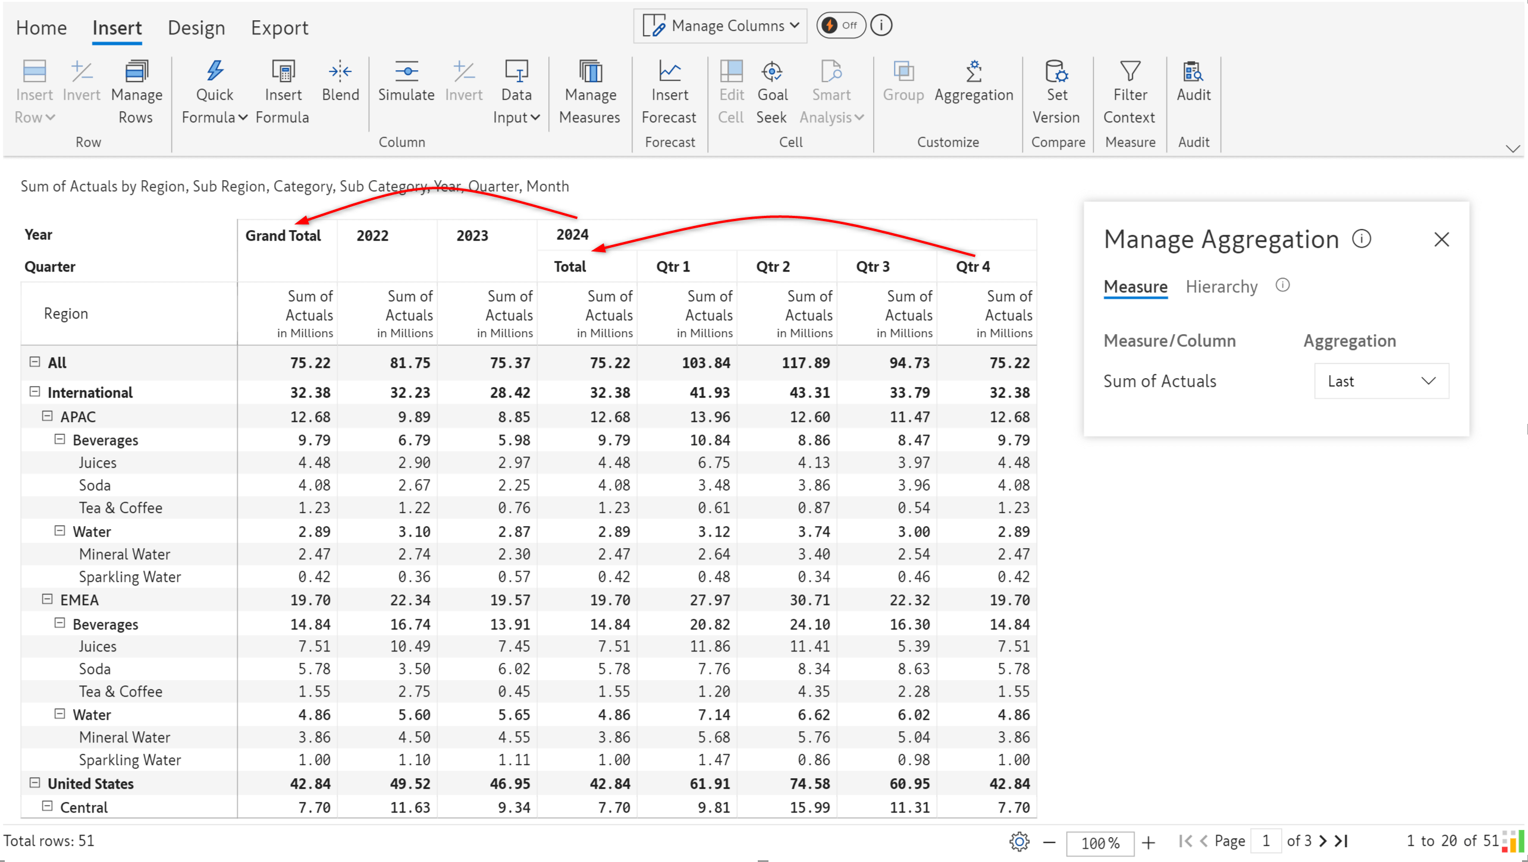This screenshot has width=1528, height=862.
Task: Click the 100% zoom field
Action: pos(1100,842)
